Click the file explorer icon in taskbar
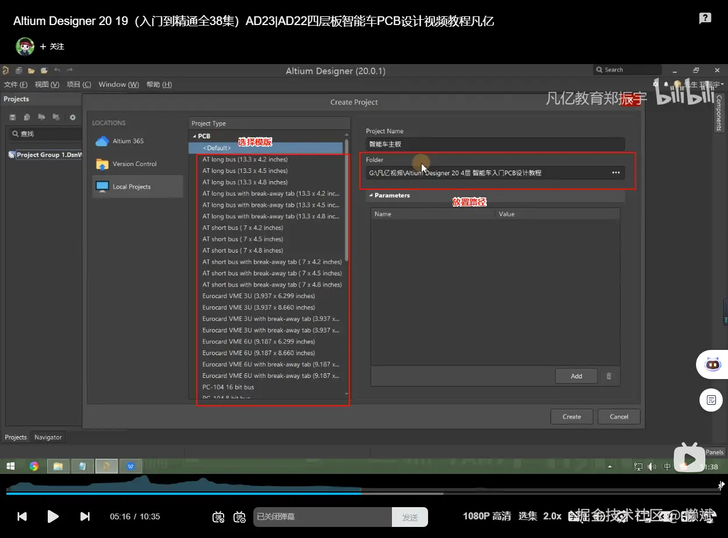 pyautogui.click(x=58, y=466)
